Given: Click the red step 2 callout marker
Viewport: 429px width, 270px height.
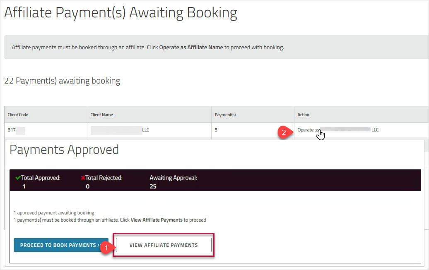Looking at the screenshot, I should coord(284,132).
